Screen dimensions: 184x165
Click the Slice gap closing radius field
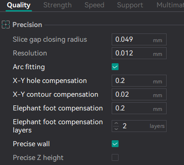tap(139, 39)
